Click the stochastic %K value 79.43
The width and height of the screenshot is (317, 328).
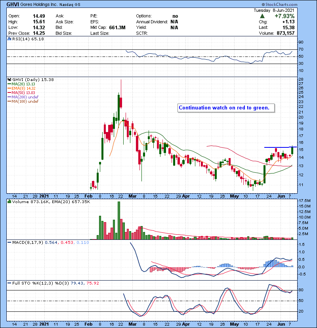[76, 283]
